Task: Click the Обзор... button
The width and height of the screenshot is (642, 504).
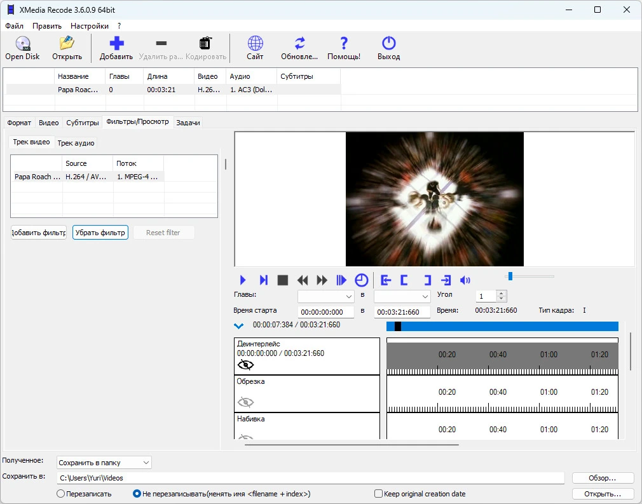Action: click(603, 478)
